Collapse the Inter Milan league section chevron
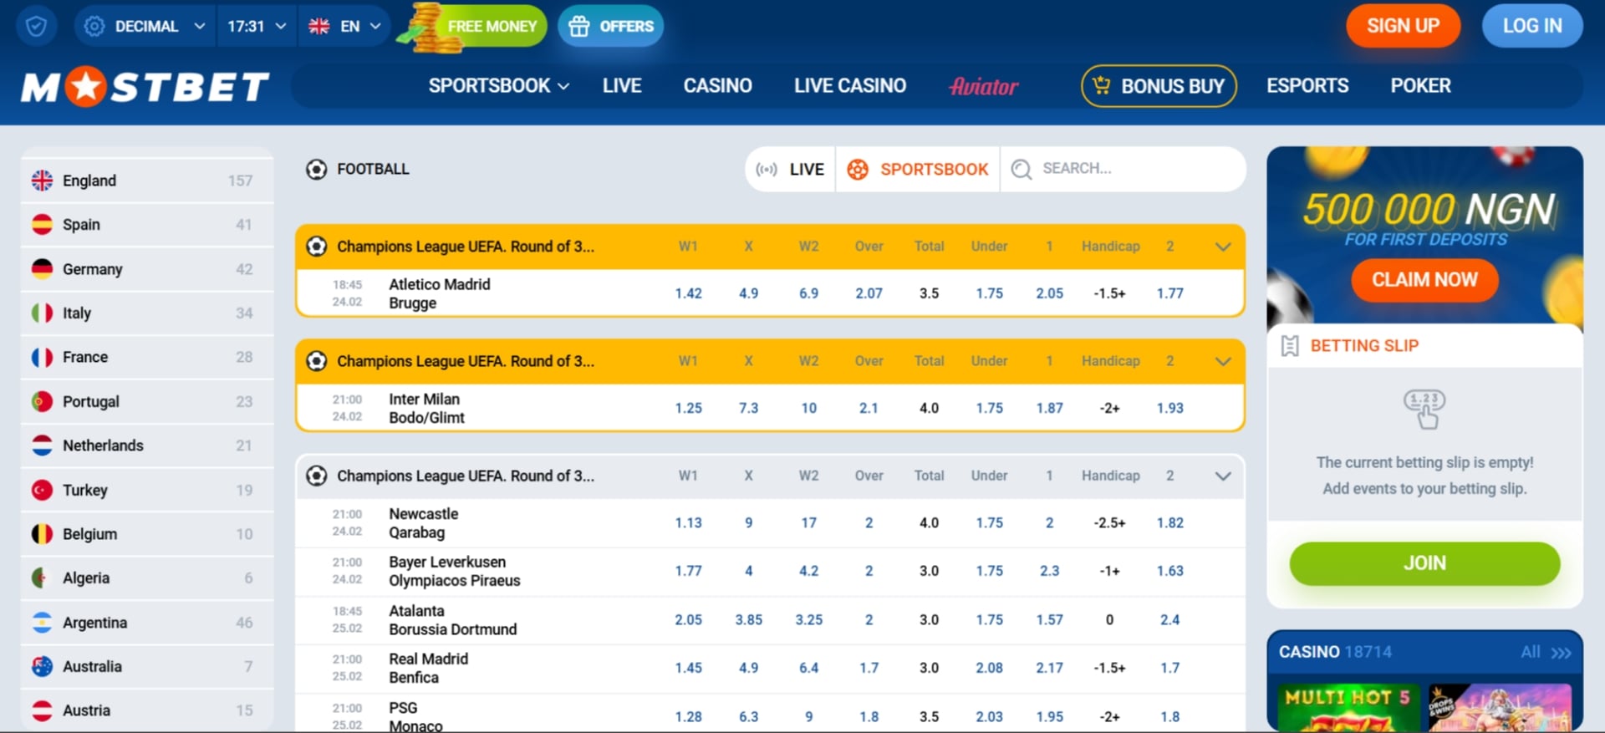Image resolution: width=1605 pixels, height=733 pixels. click(1222, 361)
